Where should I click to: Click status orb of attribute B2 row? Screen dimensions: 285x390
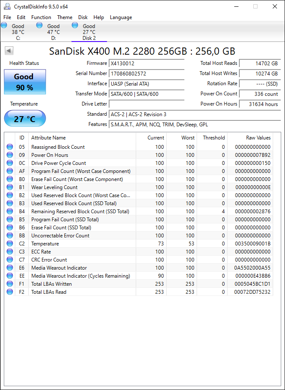(x=10, y=195)
